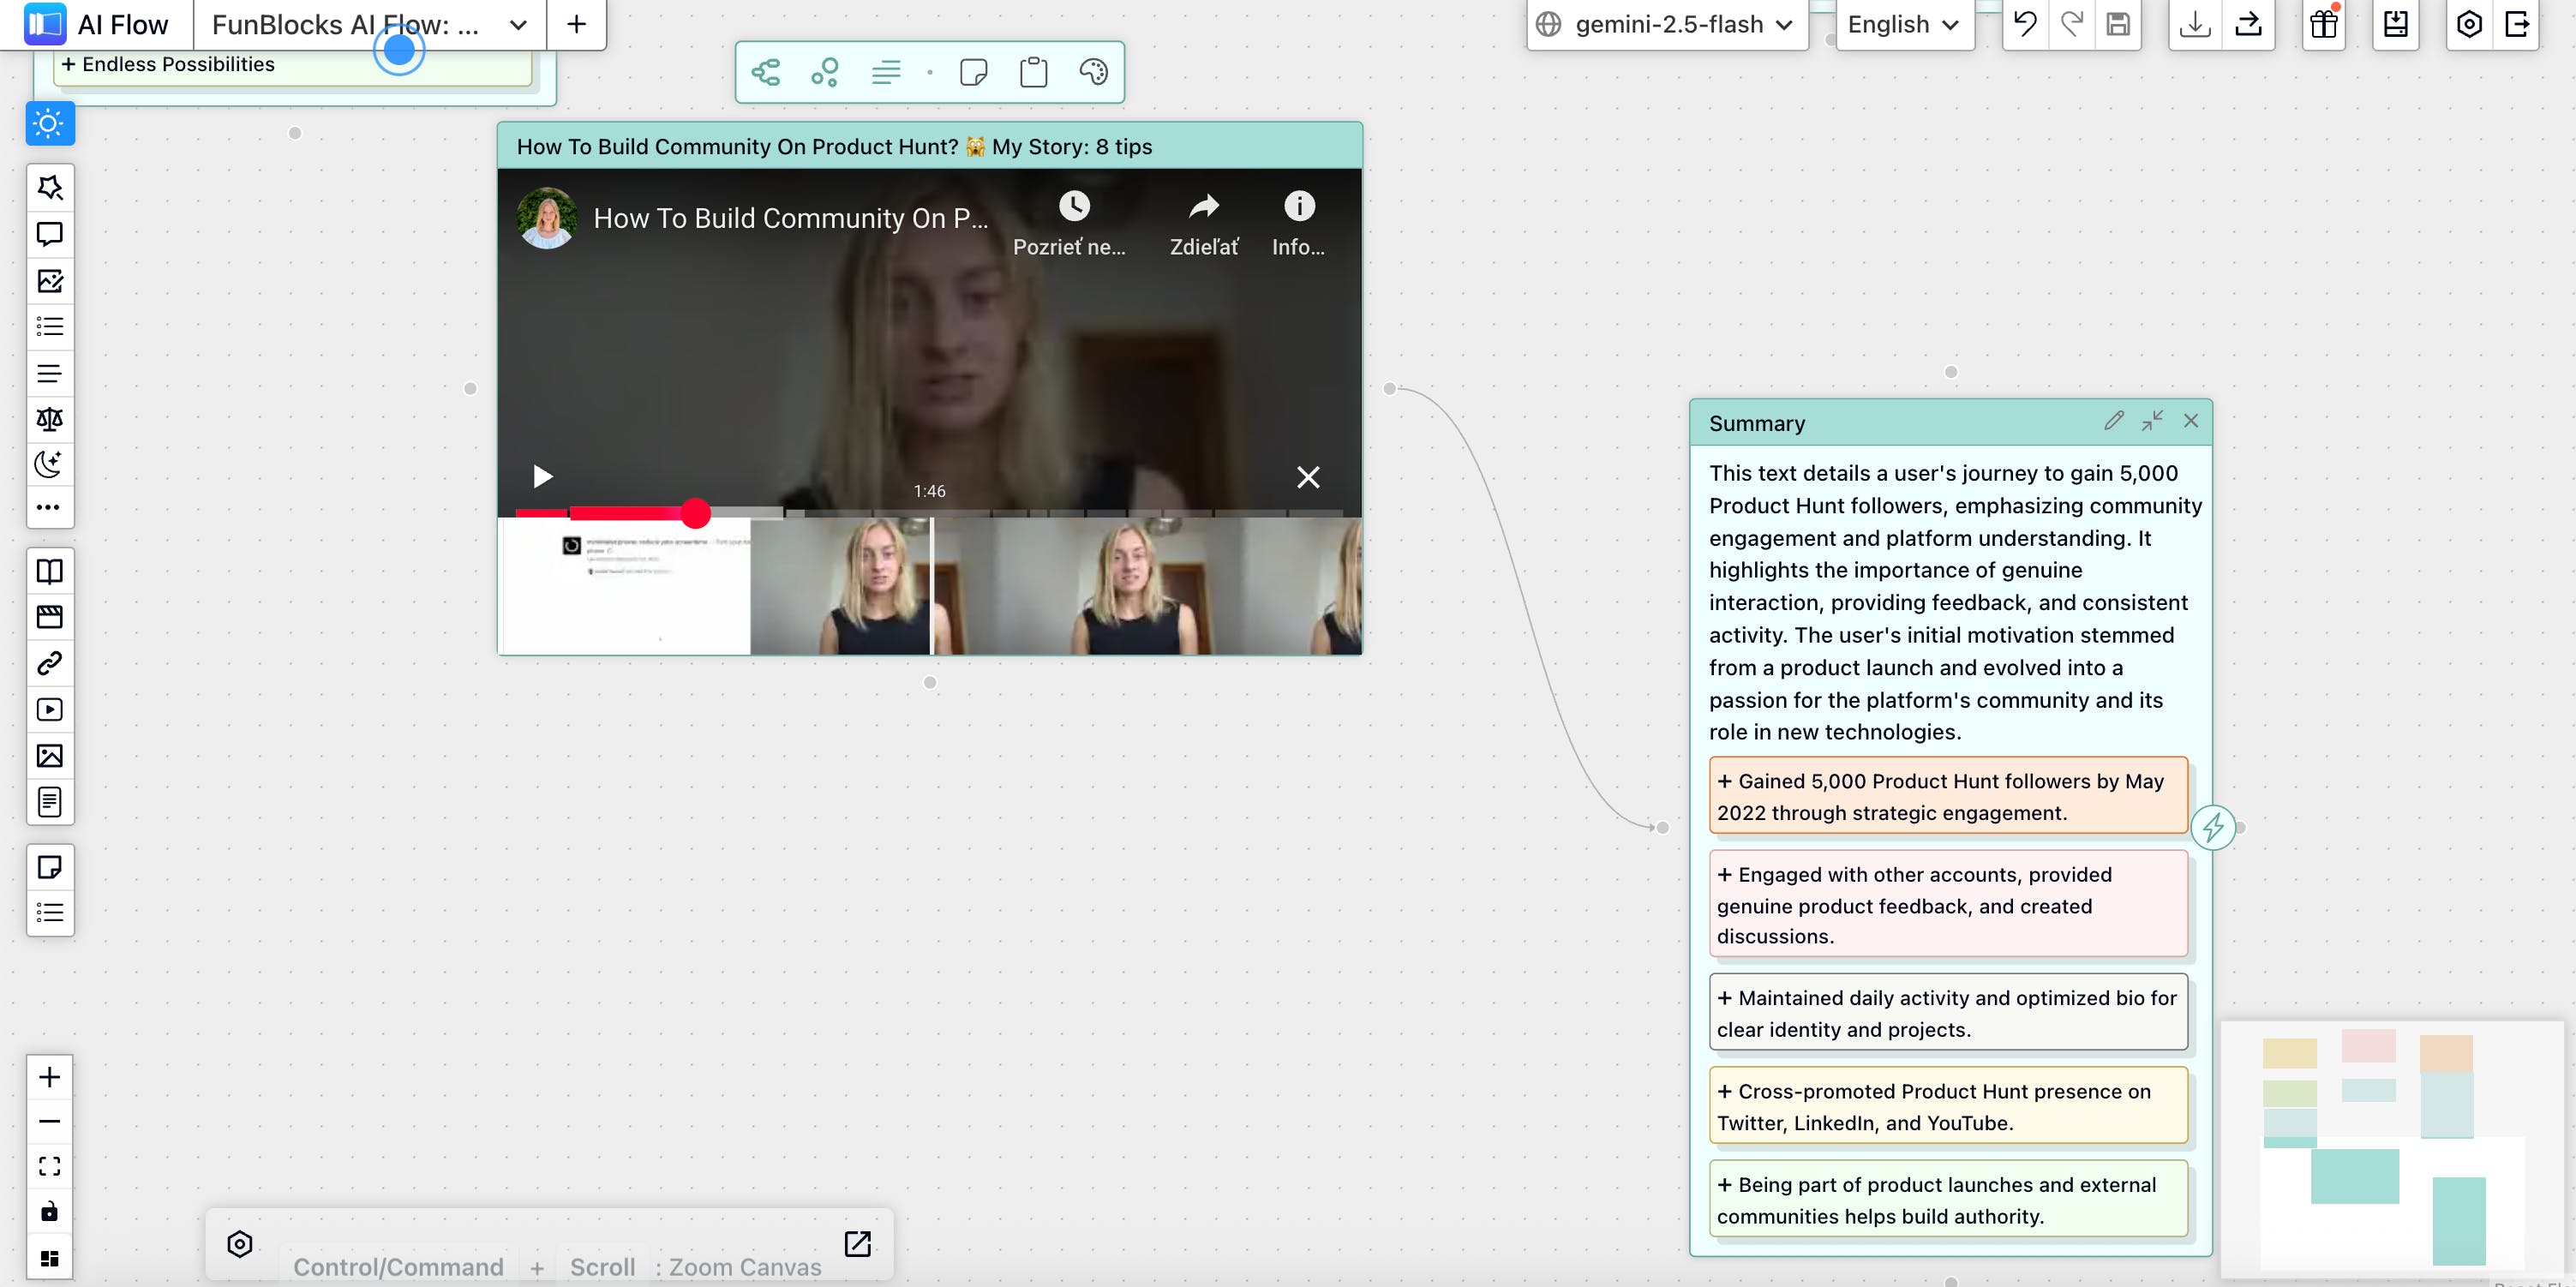Save the board with floppy disk icon

click(2118, 24)
